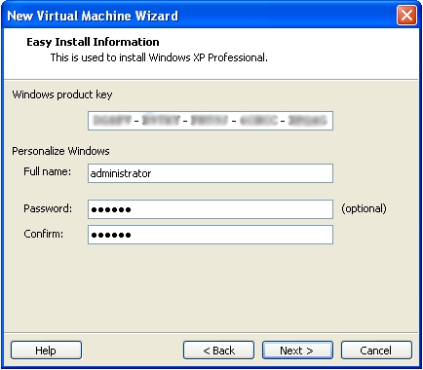
Task: Click the "This is used to install Windows XP Professional." line
Action: 159,57
